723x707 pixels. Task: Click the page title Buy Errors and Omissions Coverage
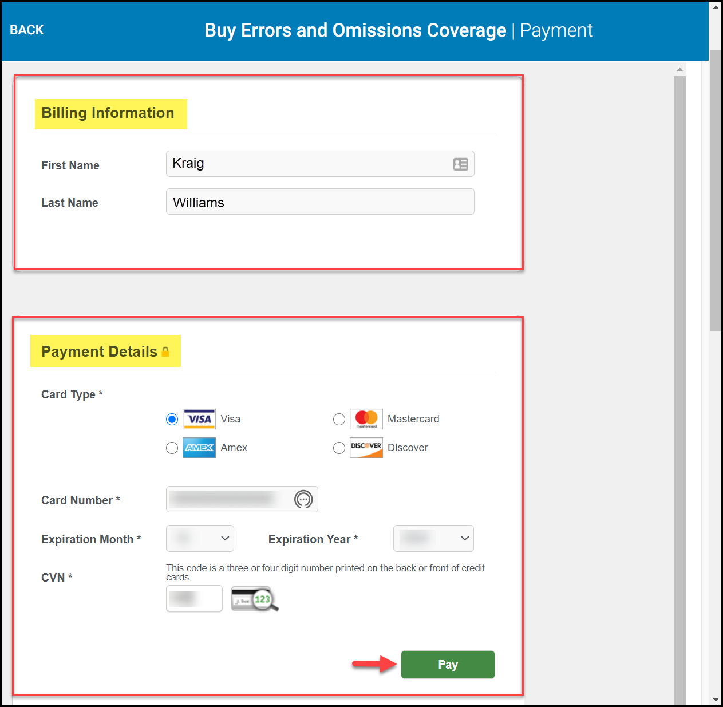355,30
